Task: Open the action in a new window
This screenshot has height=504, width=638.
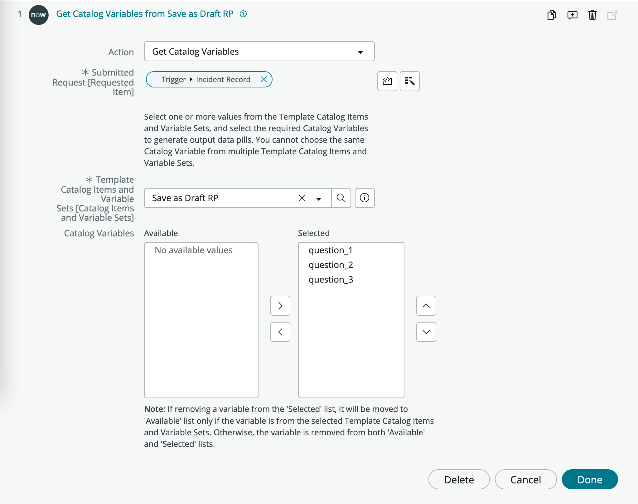Action: click(612, 15)
